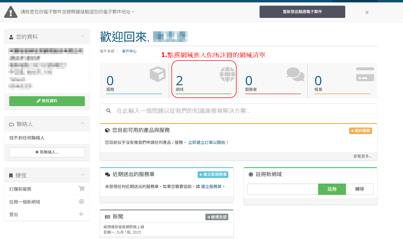Click the domain name input field
403x239 pixels.
(x=282, y=189)
